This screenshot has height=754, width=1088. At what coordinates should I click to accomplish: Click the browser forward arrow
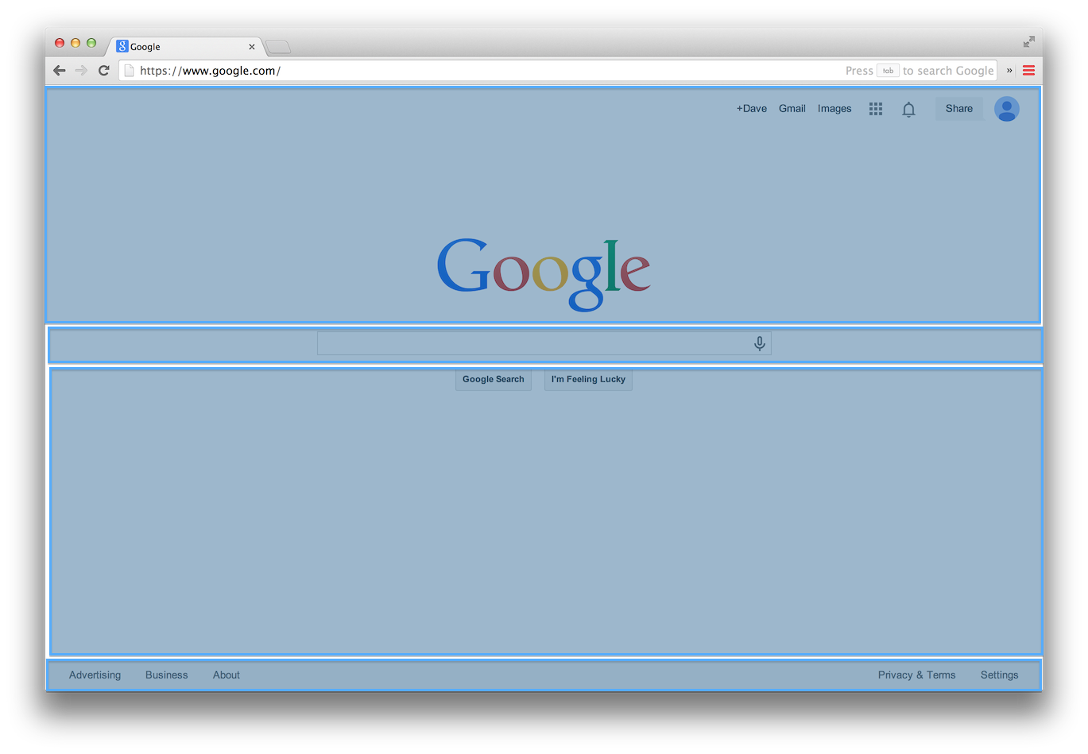click(x=81, y=70)
